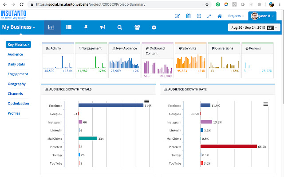Open the list view icon
284x177 pixels.
click(69, 27)
